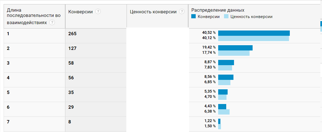Click help icon beside Ценность конверсии header
Screen dimensions: 322x132
point(182,11)
